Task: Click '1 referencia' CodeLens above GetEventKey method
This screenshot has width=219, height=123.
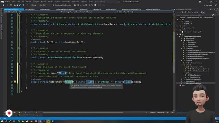Action: point(36,79)
